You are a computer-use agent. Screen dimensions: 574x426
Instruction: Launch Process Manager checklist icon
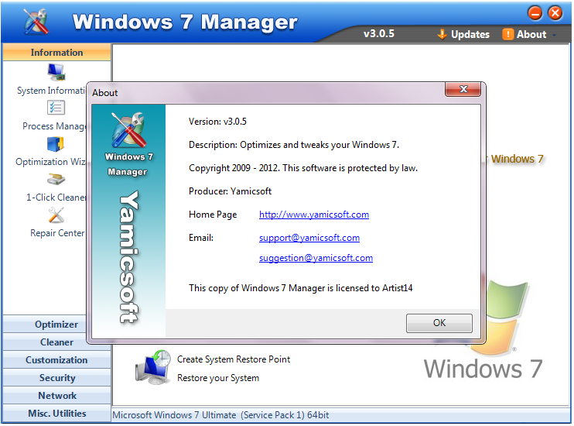click(56, 108)
